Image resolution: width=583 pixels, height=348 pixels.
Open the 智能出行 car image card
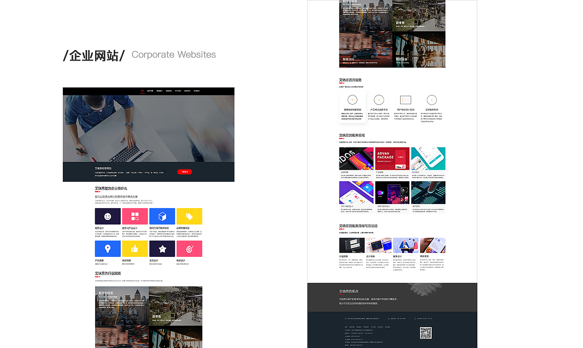tap(365, 50)
